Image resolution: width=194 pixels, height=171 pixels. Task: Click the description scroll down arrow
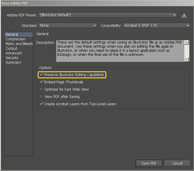[x=187, y=60]
